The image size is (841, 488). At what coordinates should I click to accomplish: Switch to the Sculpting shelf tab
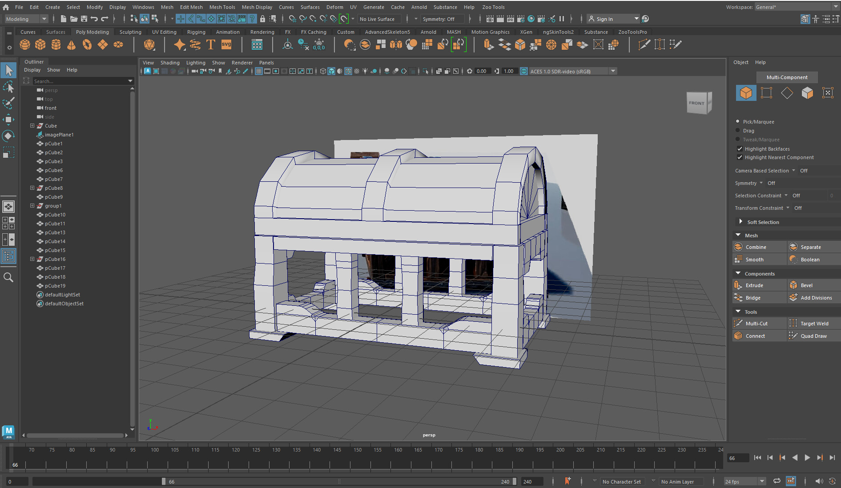[130, 32]
